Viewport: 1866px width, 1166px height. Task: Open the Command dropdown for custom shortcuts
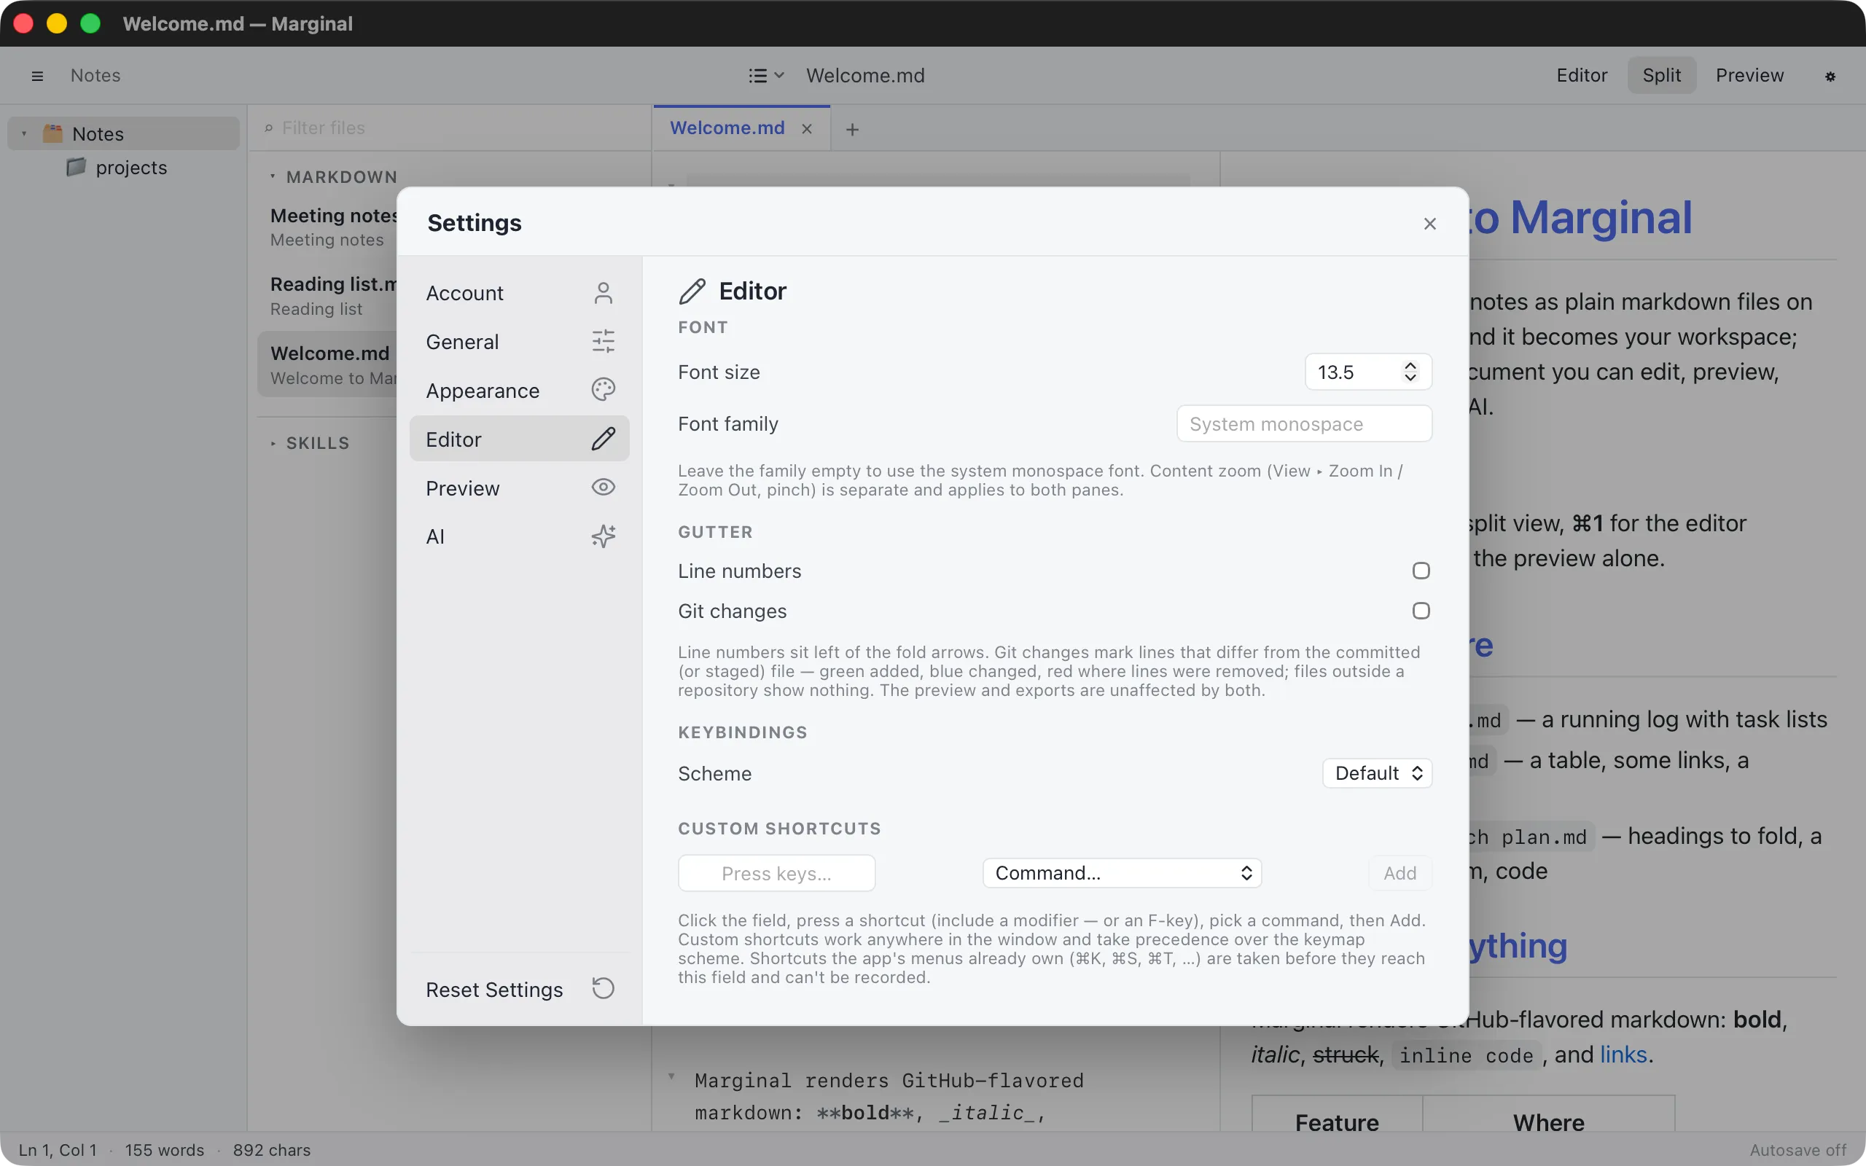[x=1122, y=873]
